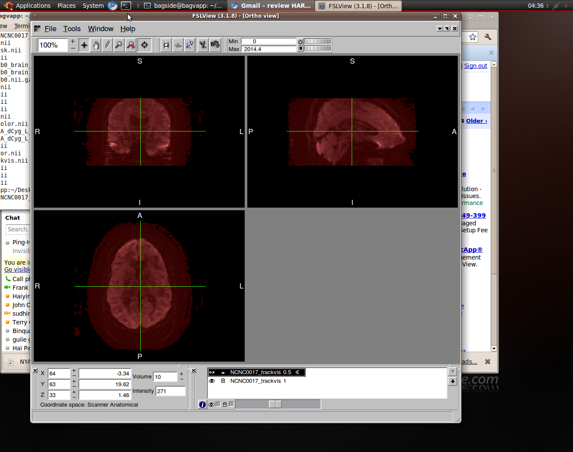Open the Tools menu
Screen dimensions: 573x452
(72, 29)
